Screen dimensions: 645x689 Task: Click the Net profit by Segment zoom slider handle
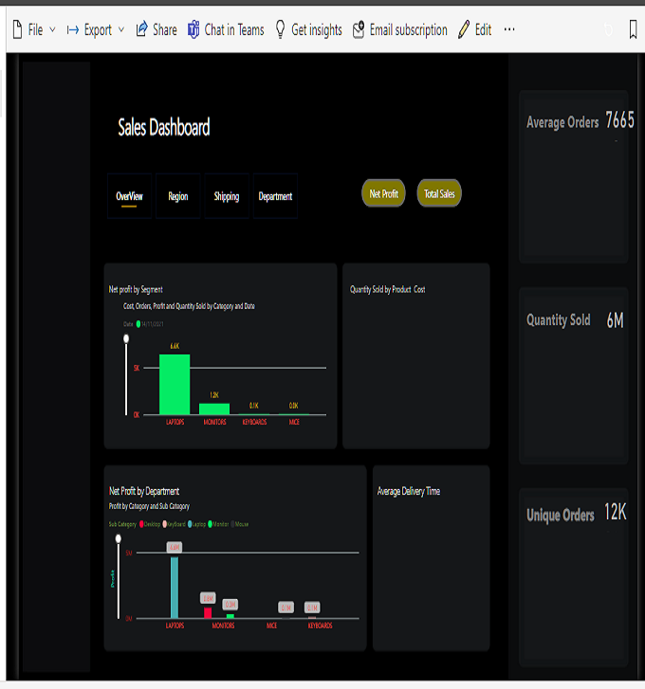(x=126, y=338)
